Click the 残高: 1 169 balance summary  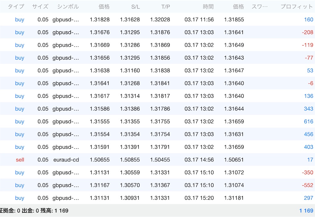[x=54, y=211]
